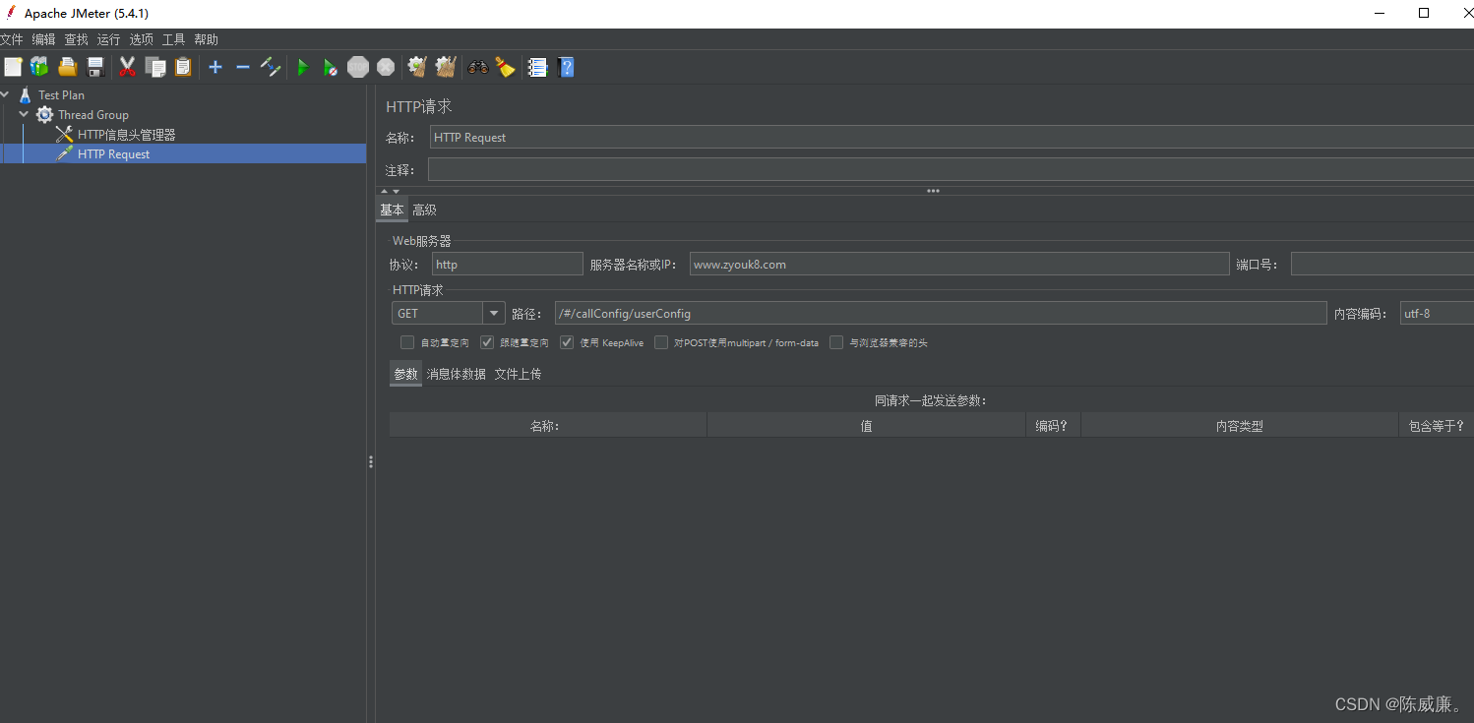Click the 名称 field containing HTTP Request
This screenshot has width=1474, height=723.
click(x=952, y=138)
